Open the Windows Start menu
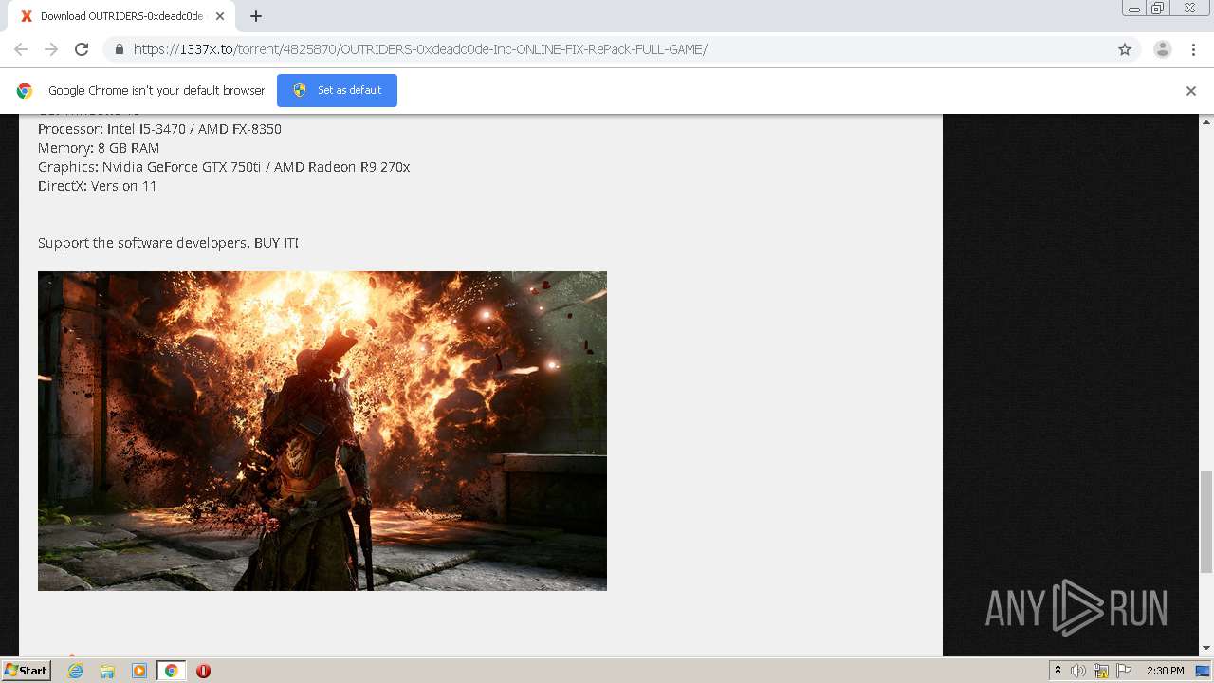 pyautogui.click(x=27, y=671)
